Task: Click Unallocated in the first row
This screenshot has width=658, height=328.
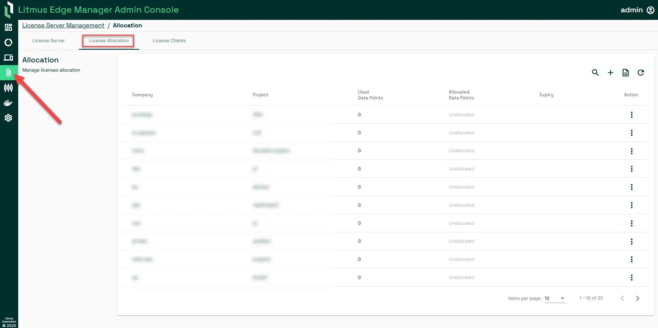Action: click(461, 115)
